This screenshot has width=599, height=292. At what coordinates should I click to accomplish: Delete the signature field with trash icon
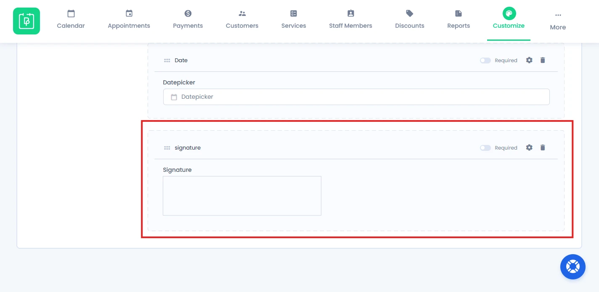(x=543, y=147)
